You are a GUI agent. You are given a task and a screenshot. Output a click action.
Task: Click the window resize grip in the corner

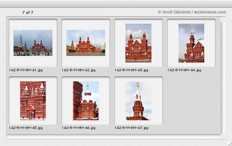(230, 144)
